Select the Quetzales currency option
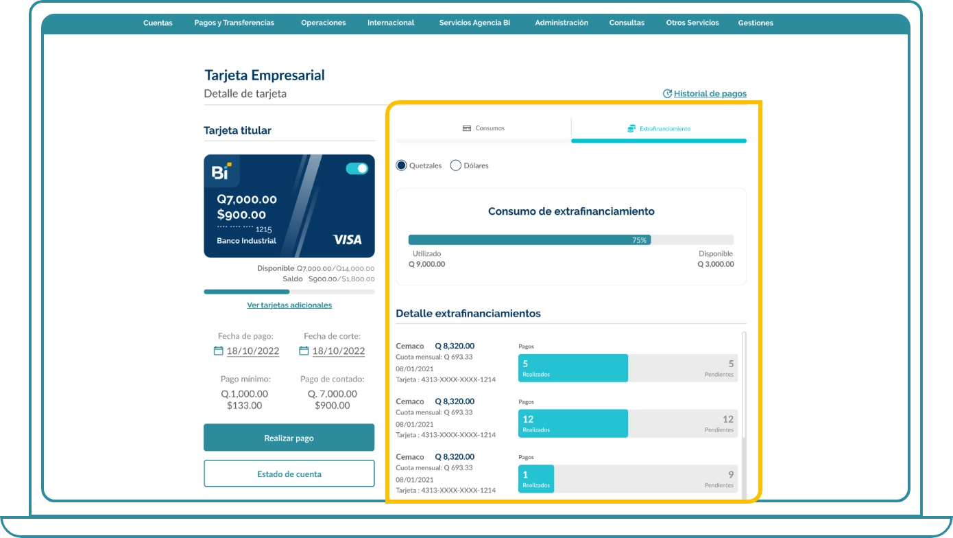The width and height of the screenshot is (953, 538). pyautogui.click(x=419, y=165)
